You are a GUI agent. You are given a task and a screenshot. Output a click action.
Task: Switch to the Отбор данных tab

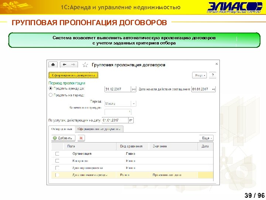62,129
